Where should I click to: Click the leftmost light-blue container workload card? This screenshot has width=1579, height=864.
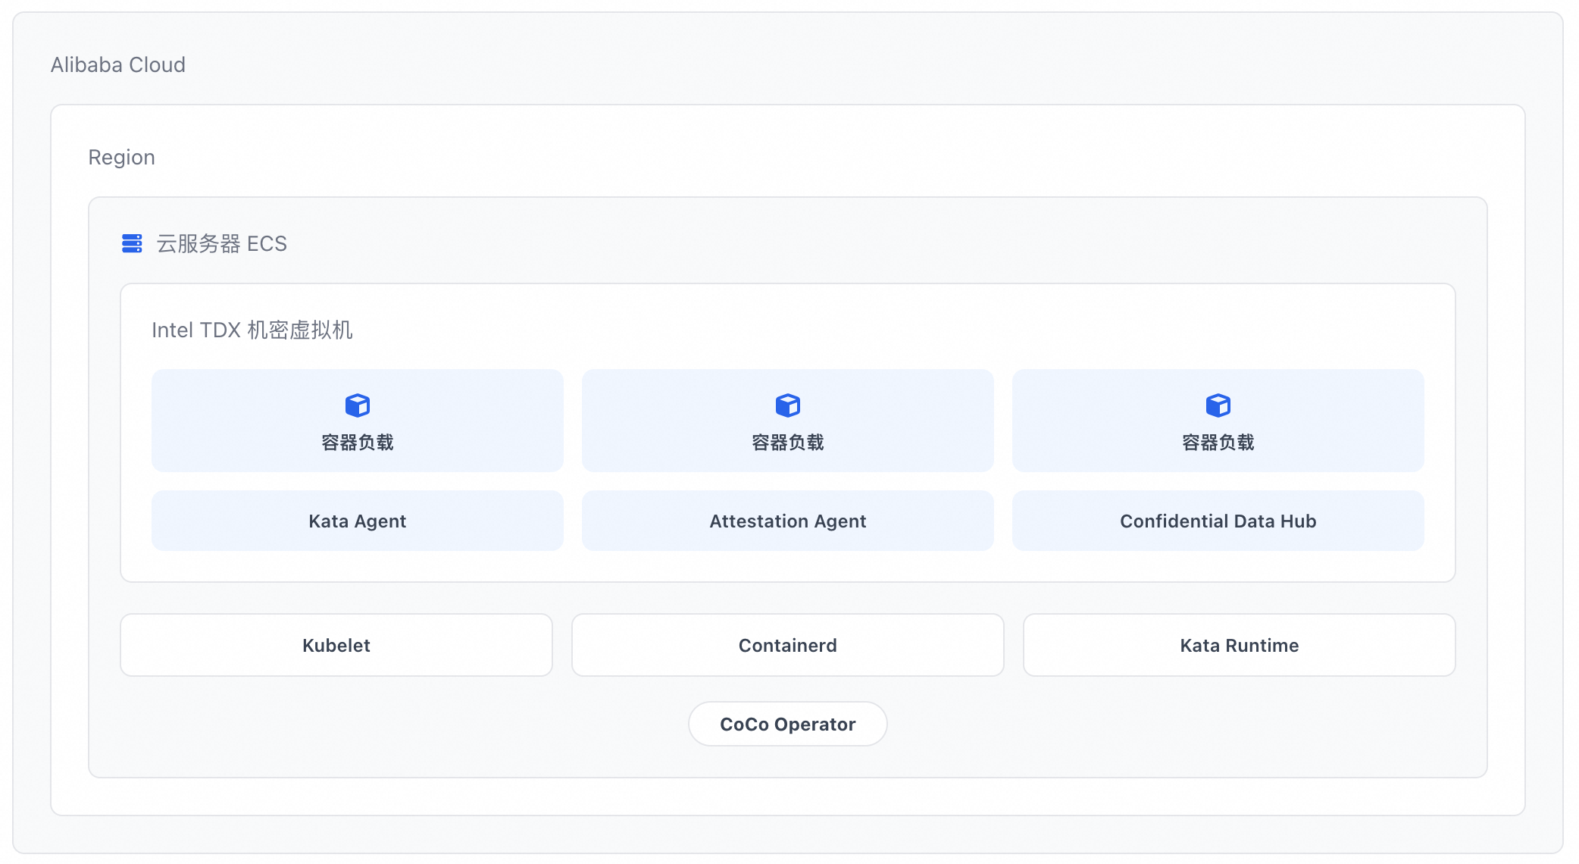(358, 421)
